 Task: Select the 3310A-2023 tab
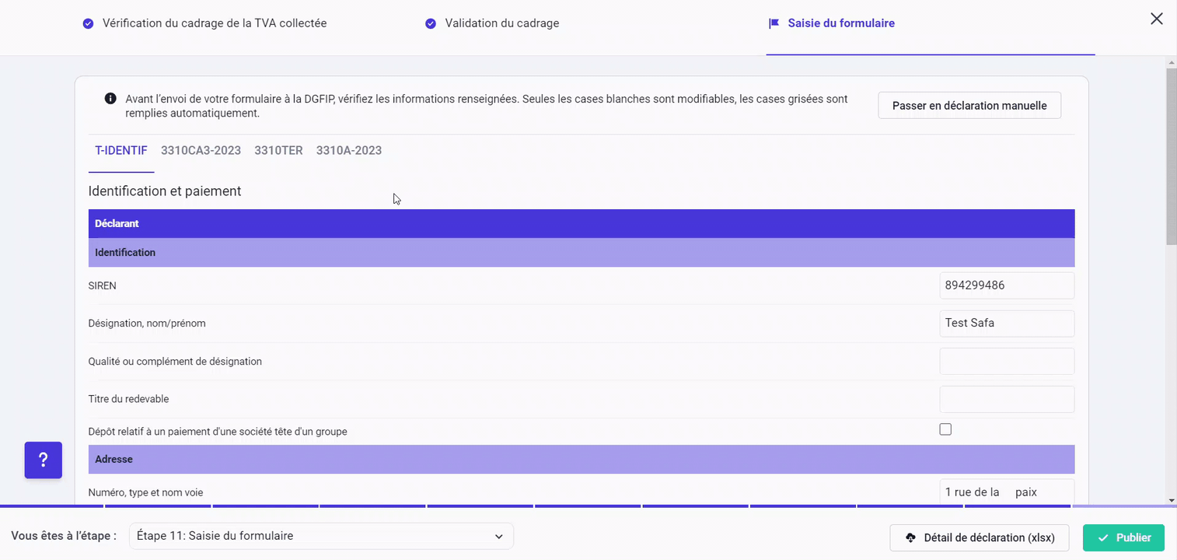[348, 151]
